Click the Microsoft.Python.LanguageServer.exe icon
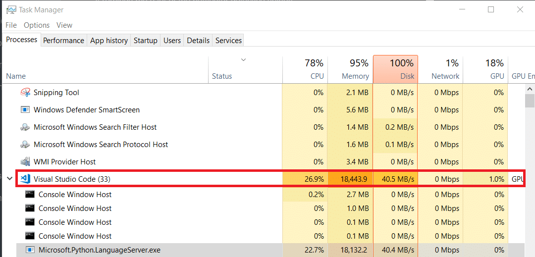 (30, 250)
